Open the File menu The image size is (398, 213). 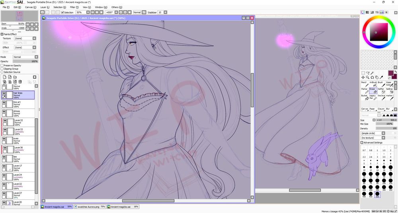point(6,7)
